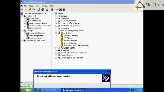
Task: Expand IDE ATA/ATAPI controllers category
Action: point(56,26)
